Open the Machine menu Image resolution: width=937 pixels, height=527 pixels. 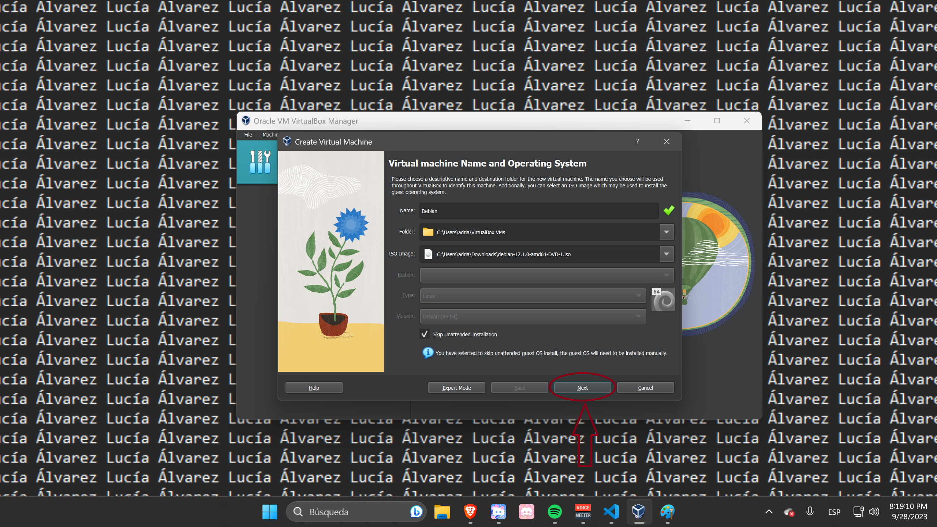[270, 134]
